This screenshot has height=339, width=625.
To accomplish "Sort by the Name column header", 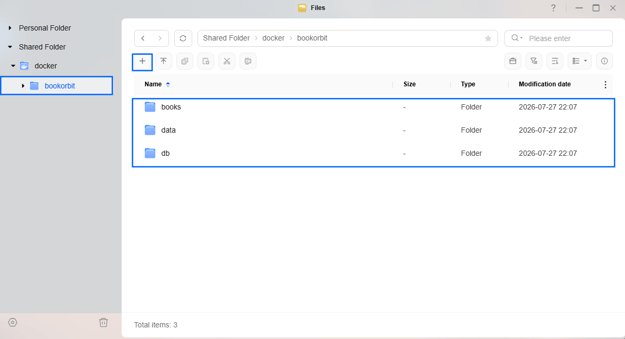I will coord(153,84).
